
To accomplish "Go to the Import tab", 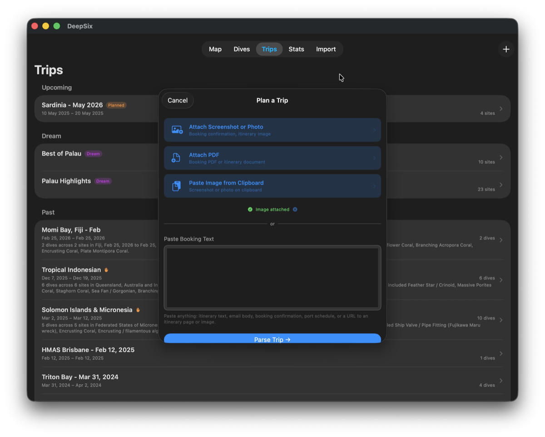I will (x=326, y=49).
